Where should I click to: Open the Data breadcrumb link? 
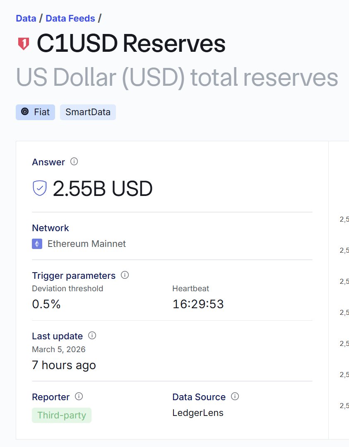(x=25, y=18)
